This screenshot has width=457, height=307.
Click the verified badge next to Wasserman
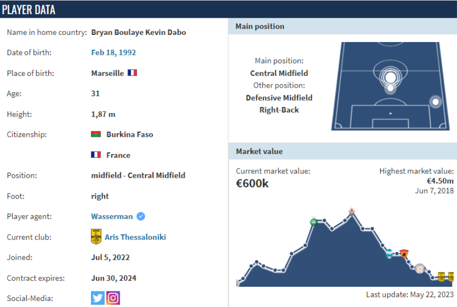click(x=141, y=216)
